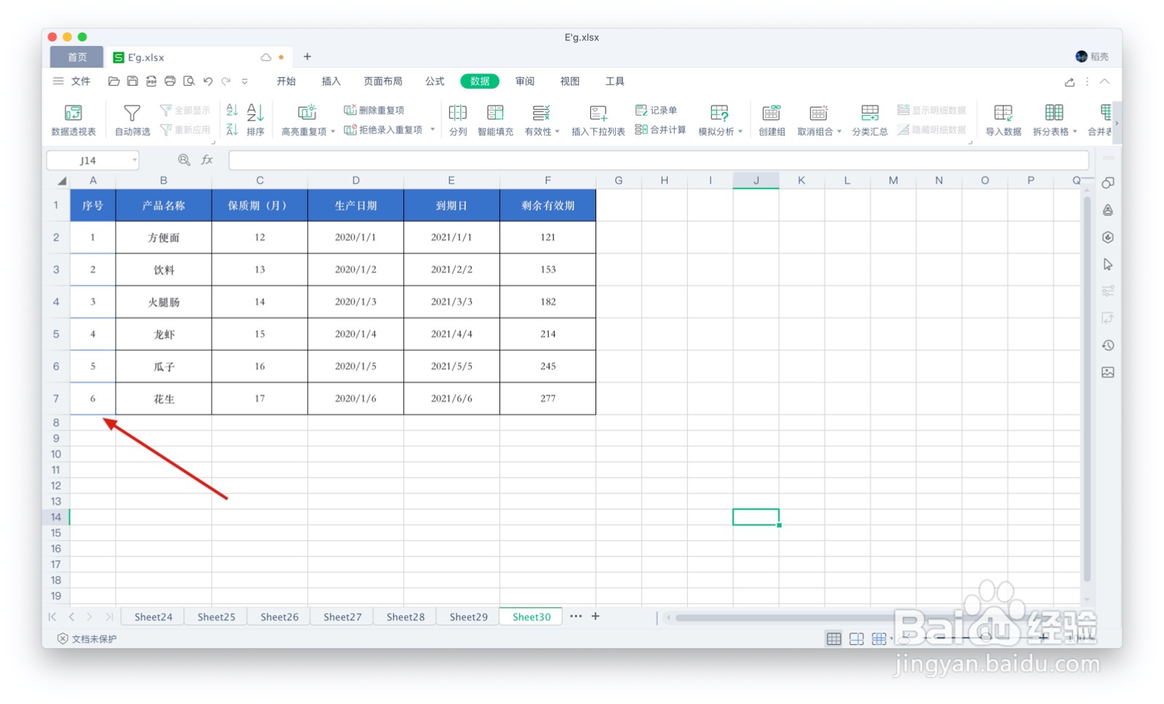The width and height of the screenshot is (1164, 704).
Task: Open new document tab with plus
Action: [307, 56]
